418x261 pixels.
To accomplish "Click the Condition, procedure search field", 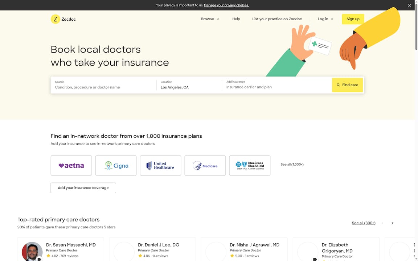I will tap(102, 87).
